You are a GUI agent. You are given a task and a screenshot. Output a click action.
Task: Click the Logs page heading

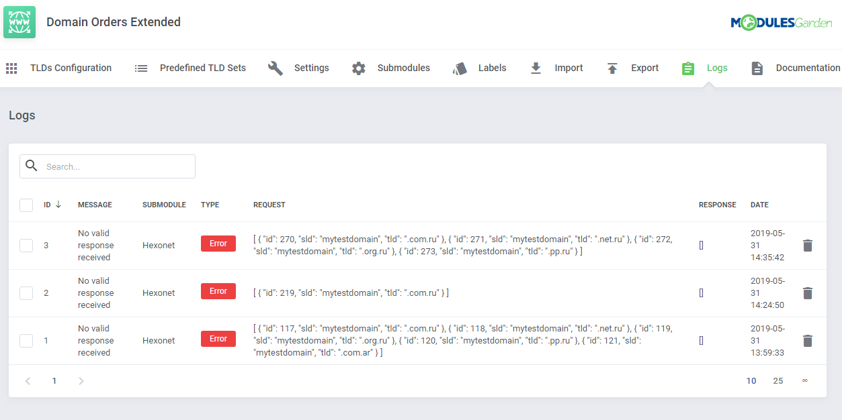(22, 115)
